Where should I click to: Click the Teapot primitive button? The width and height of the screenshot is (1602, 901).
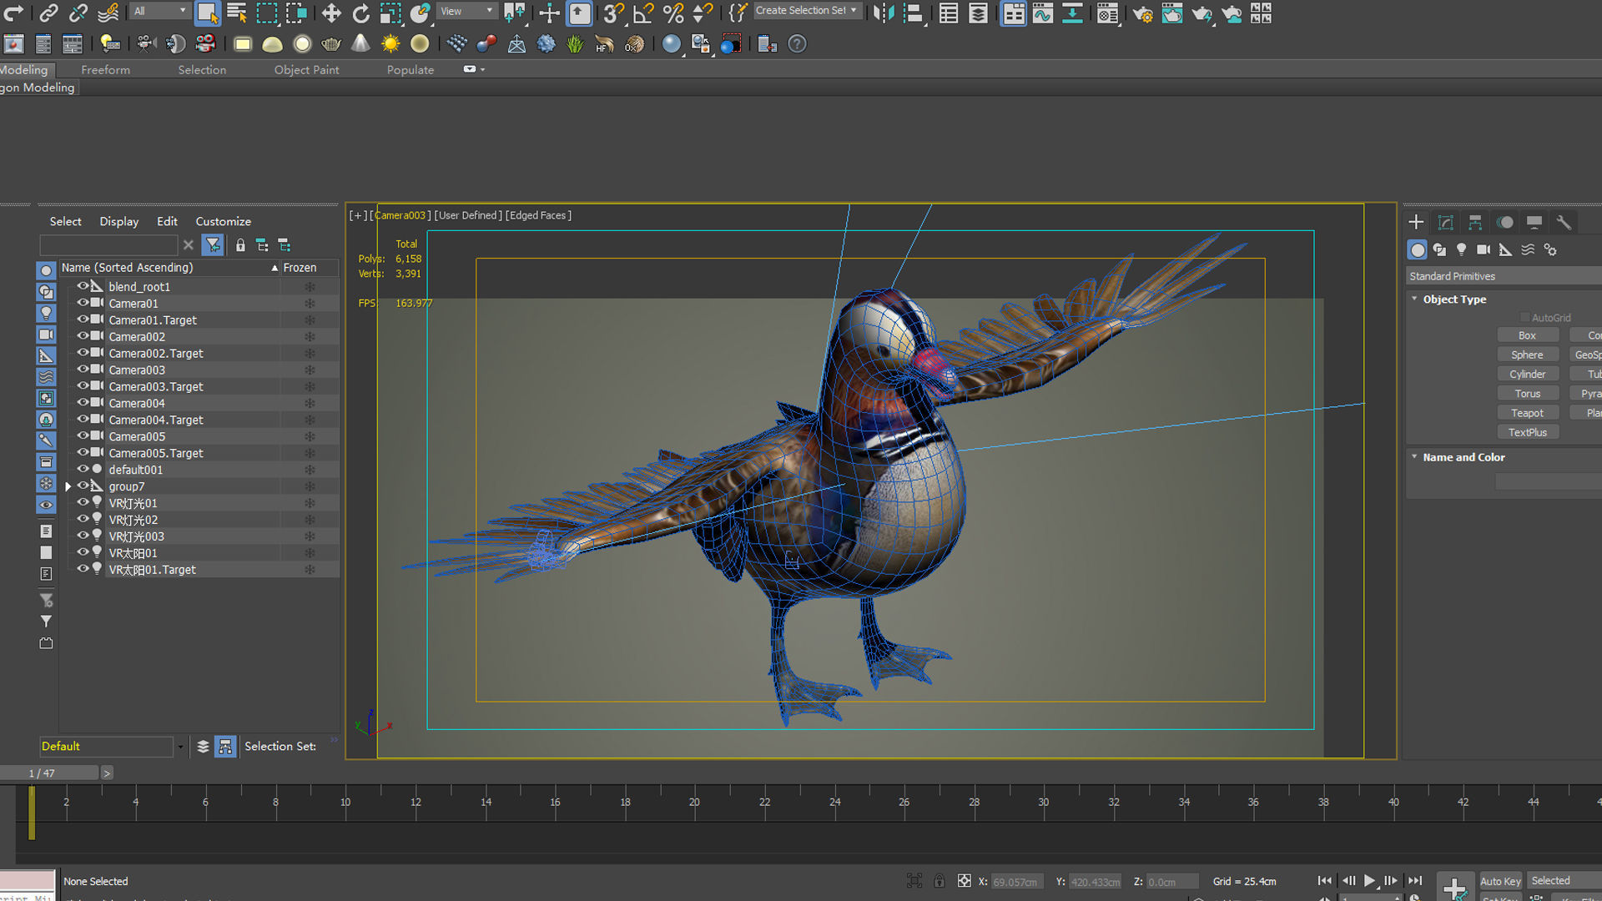[1527, 413]
